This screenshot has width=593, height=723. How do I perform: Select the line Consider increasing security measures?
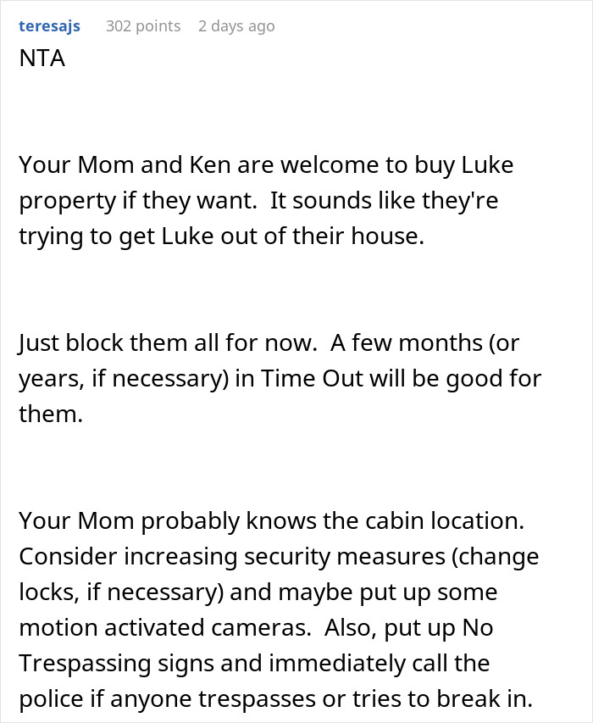(279, 557)
